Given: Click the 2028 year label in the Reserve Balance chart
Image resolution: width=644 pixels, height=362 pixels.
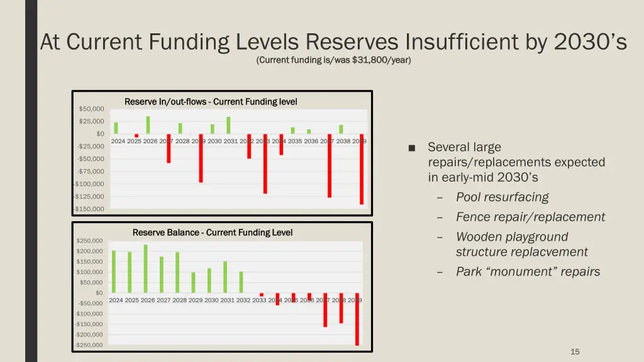Looking at the screenshot, I should (179, 300).
